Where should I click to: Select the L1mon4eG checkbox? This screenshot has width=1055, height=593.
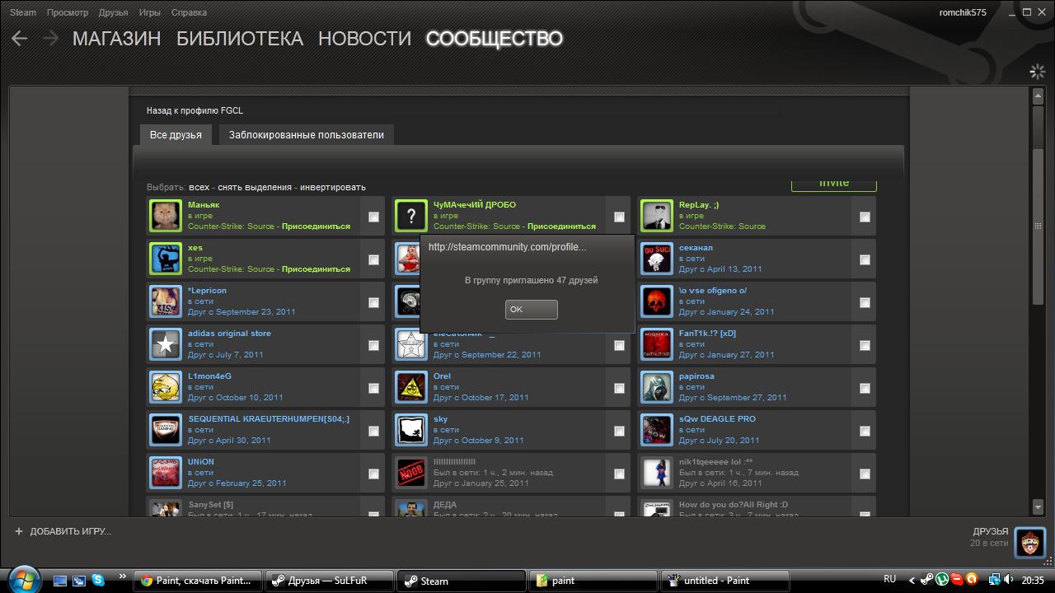[x=373, y=388]
